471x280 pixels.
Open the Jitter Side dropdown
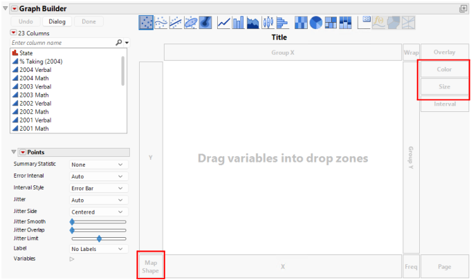98,212
